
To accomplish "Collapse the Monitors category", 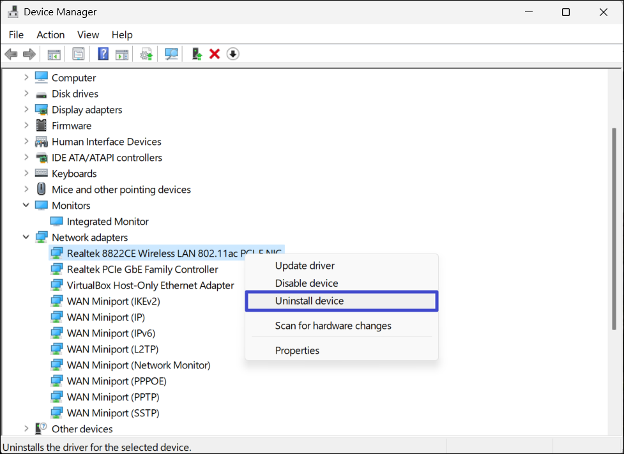I will pyautogui.click(x=26, y=206).
